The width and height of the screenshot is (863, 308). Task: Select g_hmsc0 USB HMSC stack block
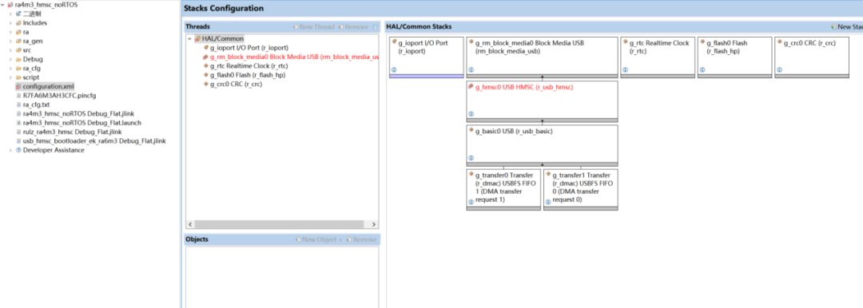(542, 101)
